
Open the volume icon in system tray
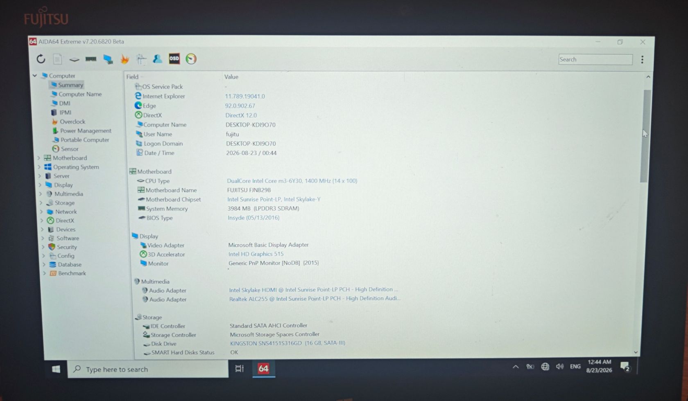click(559, 367)
